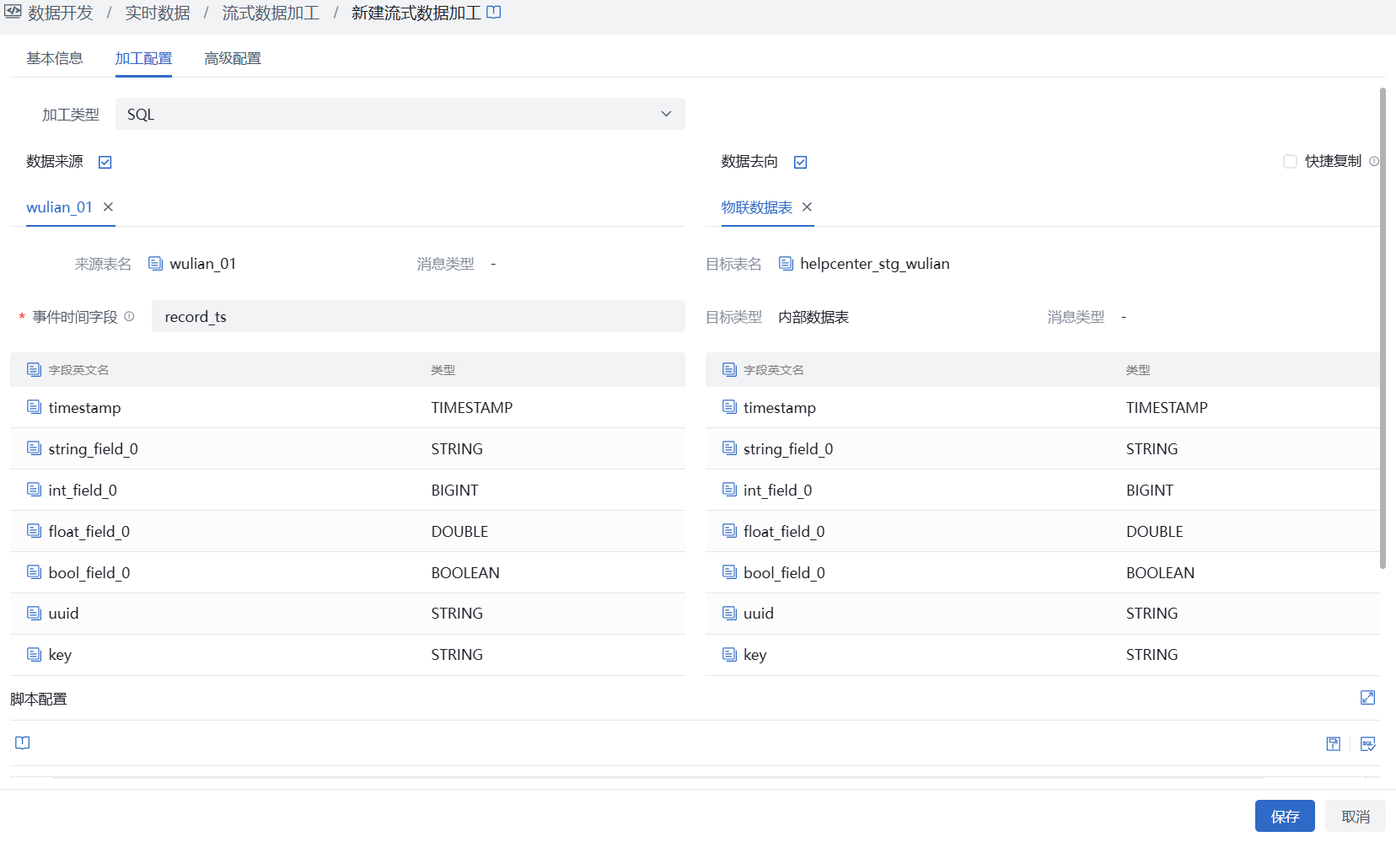Select the 加工配置 tab

tap(143, 58)
